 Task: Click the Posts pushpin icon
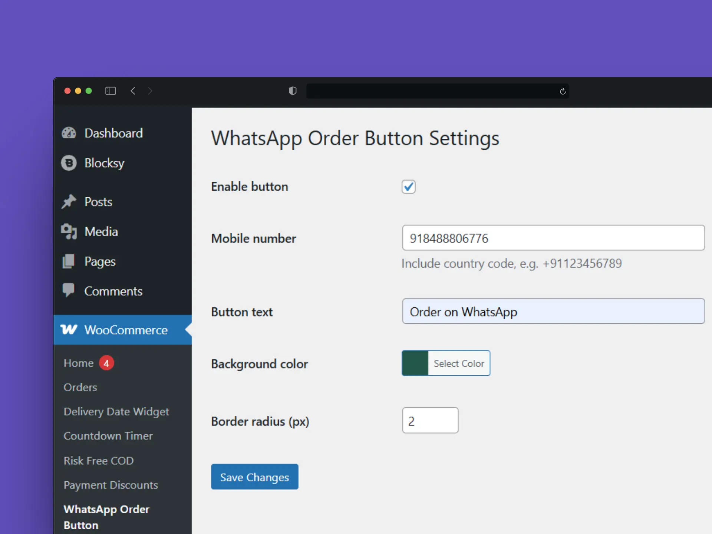click(69, 201)
